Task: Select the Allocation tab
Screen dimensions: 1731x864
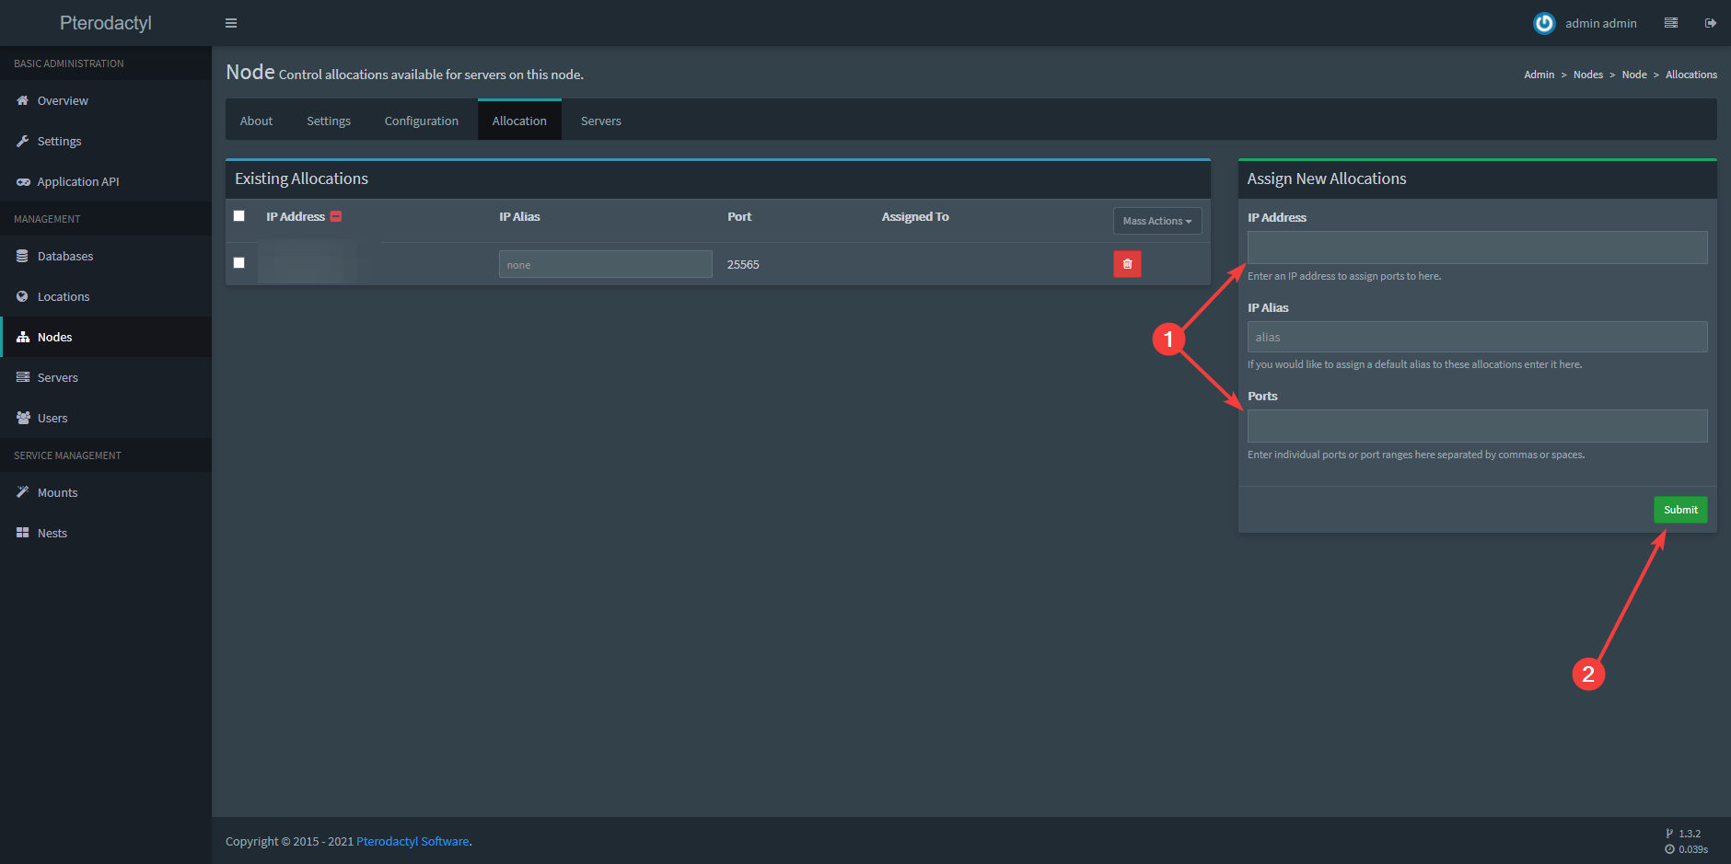Action: (519, 121)
